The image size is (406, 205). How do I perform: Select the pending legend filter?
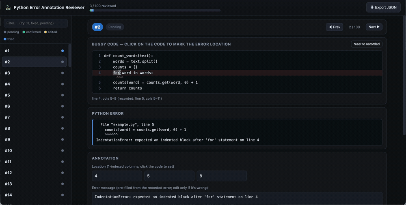[x=11, y=32]
